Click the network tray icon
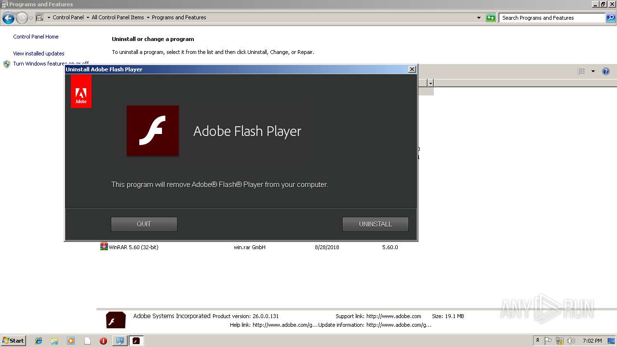The image size is (617, 347). click(560, 341)
